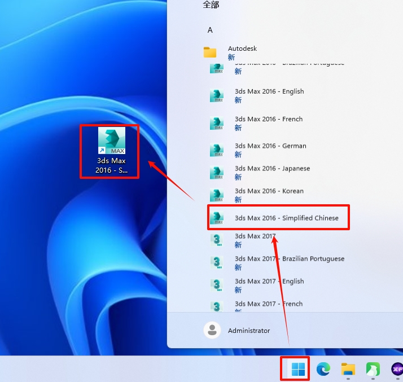Click the Administrator user avatar
The image size is (403, 382).
[212, 331]
